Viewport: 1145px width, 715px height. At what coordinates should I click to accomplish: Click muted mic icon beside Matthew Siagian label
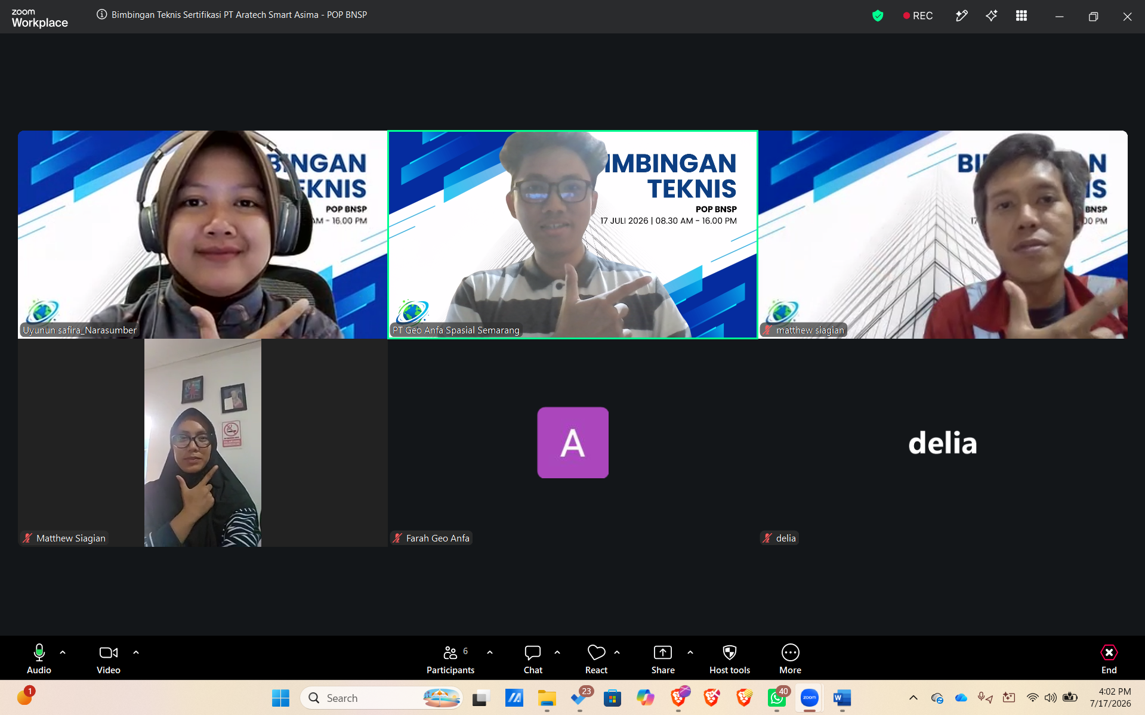pyautogui.click(x=27, y=538)
